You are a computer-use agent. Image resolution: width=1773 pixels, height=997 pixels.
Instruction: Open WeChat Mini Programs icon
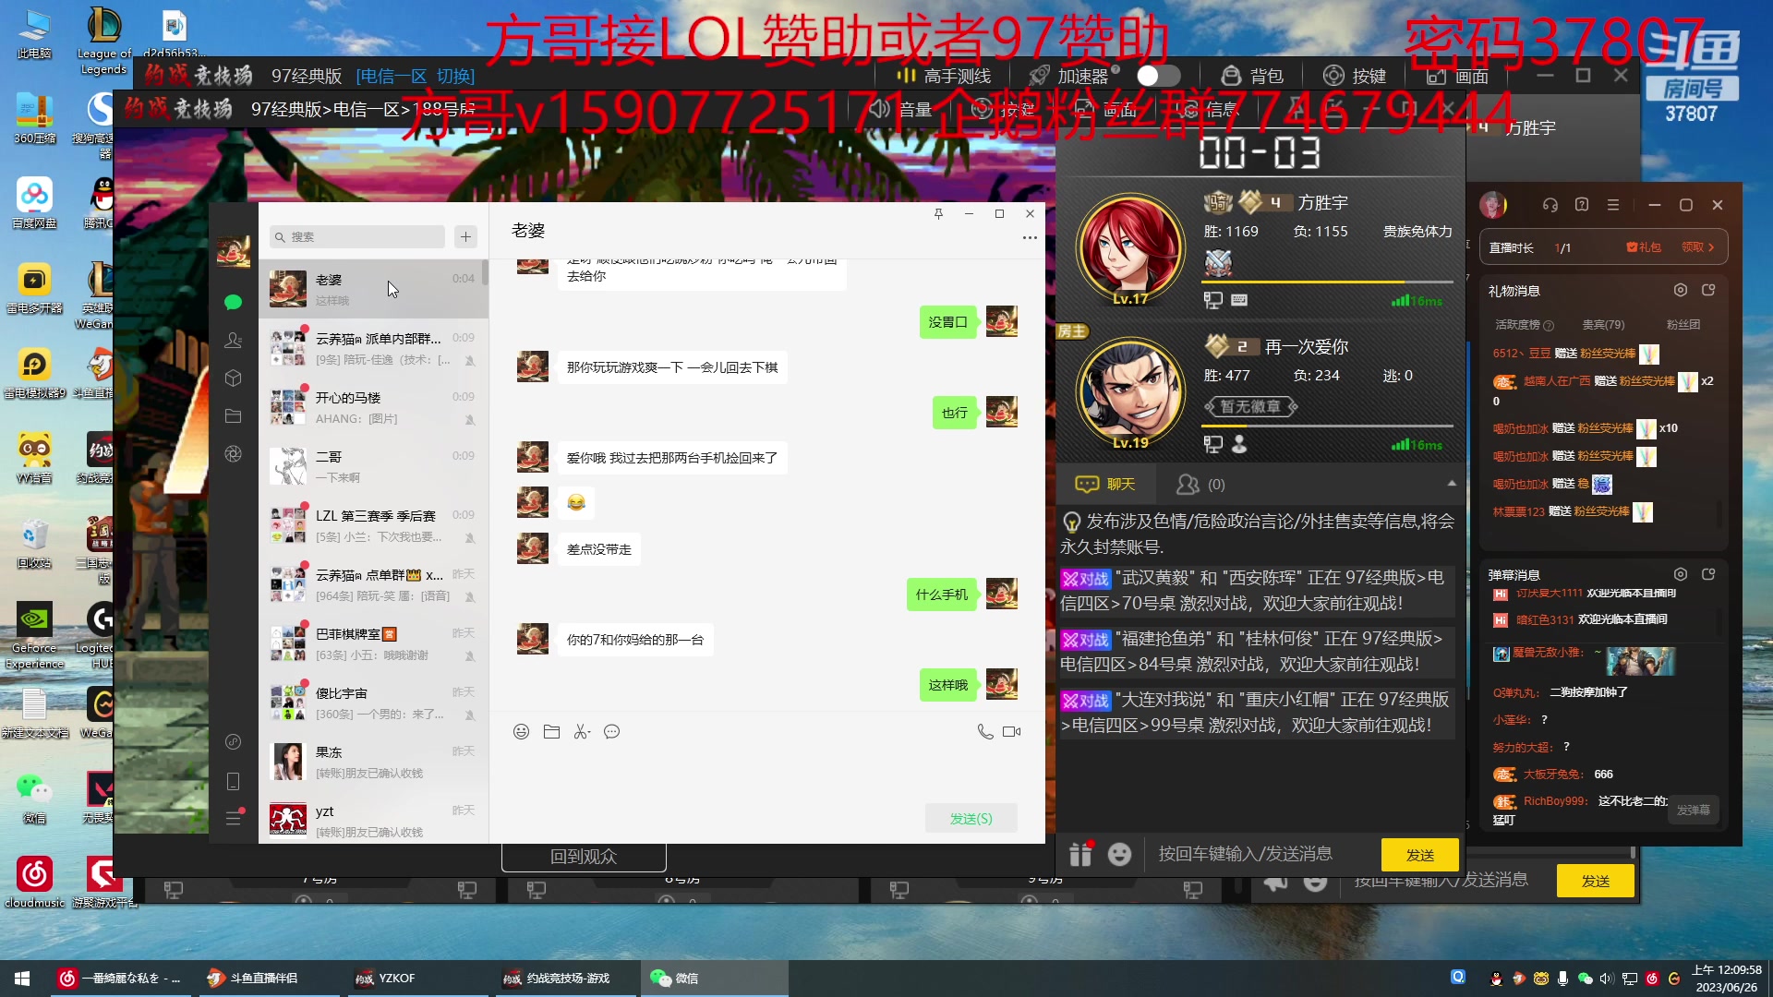[233, 742]
